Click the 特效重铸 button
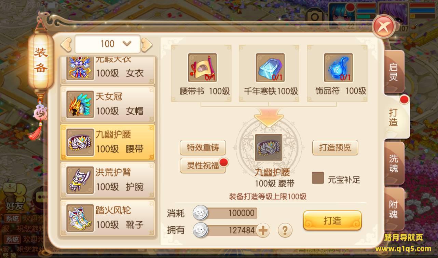 [203, 148]
